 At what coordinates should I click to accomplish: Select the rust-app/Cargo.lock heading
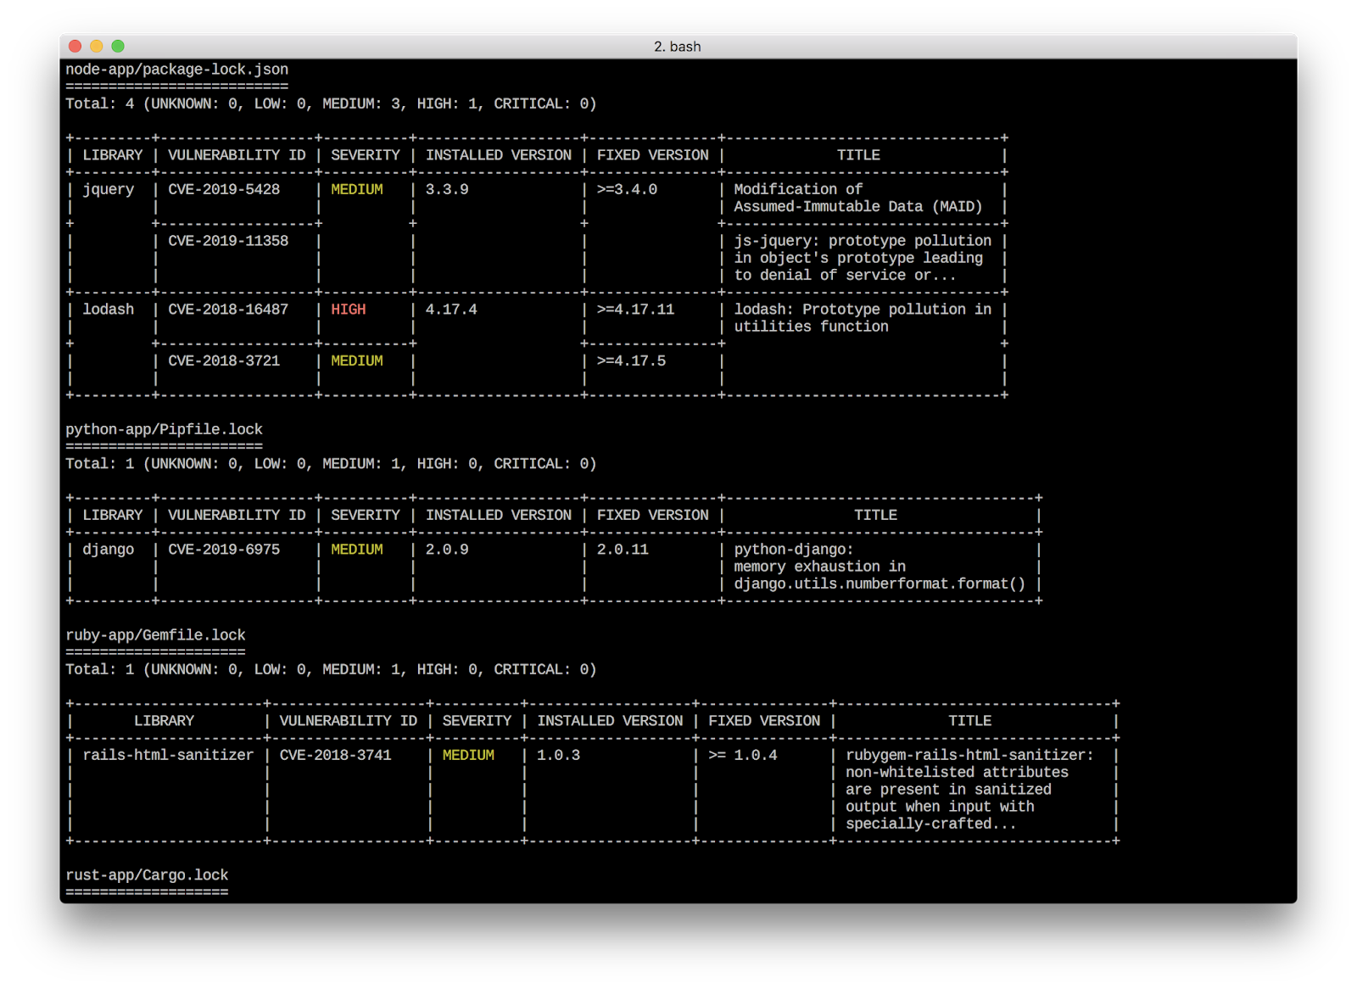pyautogui.click(x=146, y=874)
